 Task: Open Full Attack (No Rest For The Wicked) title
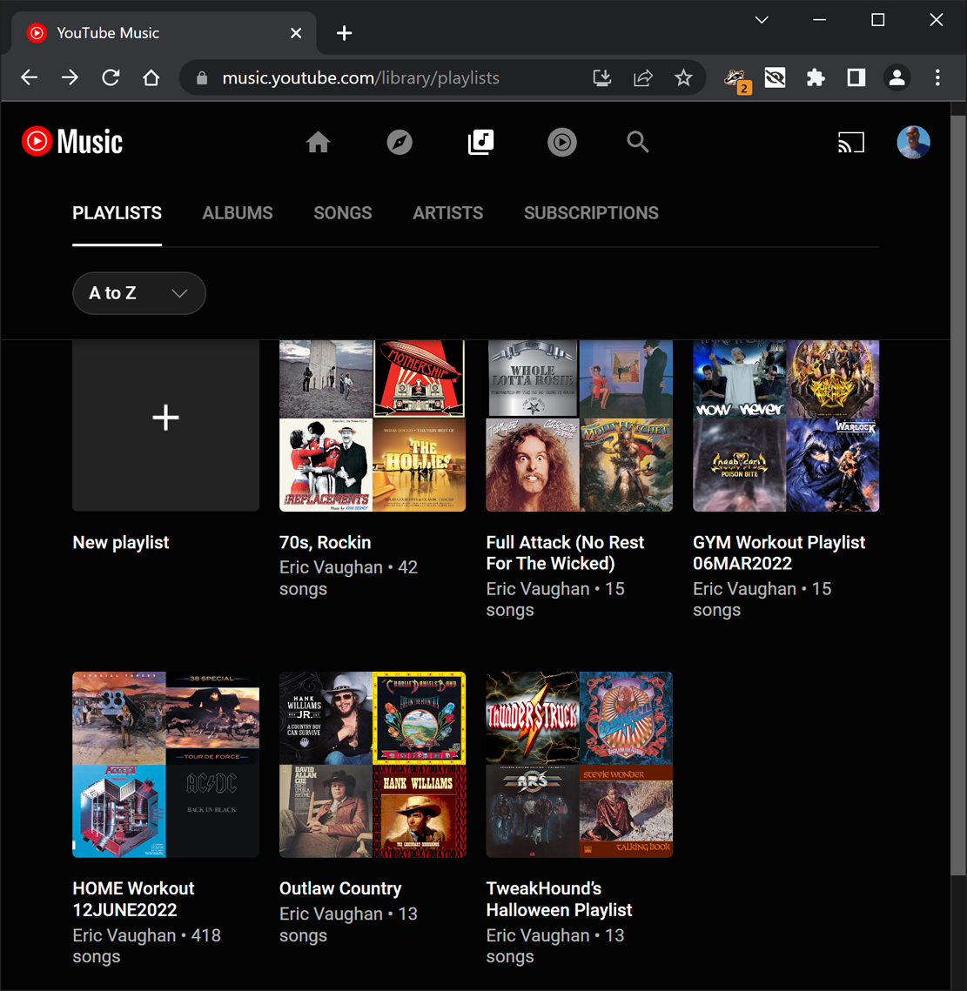coord(565,553)
